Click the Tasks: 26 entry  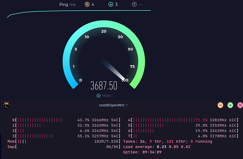point(135,141)
